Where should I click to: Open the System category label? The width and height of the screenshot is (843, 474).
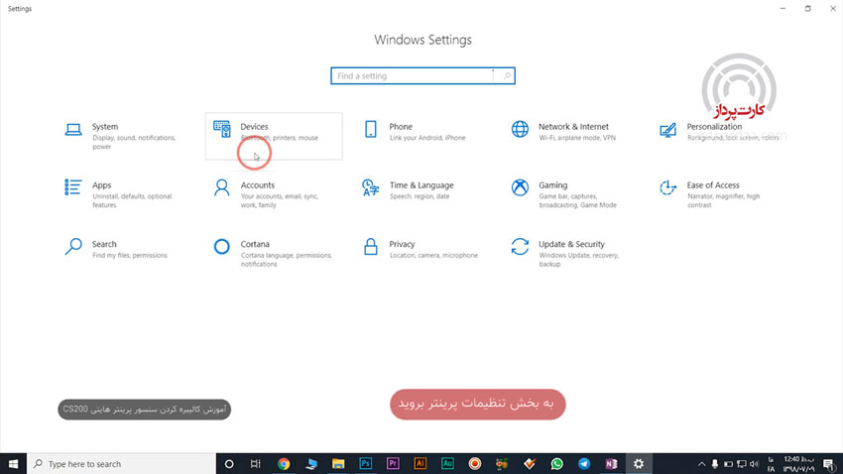tap(105, 126)
